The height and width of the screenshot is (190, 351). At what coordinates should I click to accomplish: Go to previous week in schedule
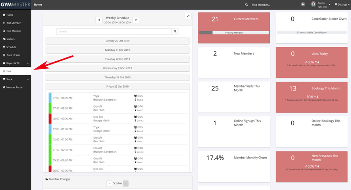[99, 20]
